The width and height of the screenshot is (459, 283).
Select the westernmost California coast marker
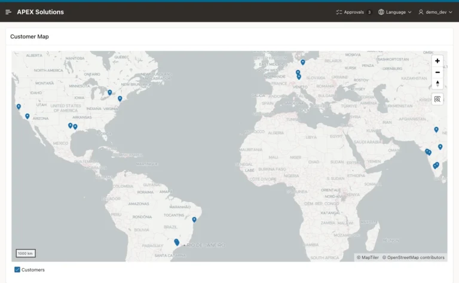pos(19,106)
